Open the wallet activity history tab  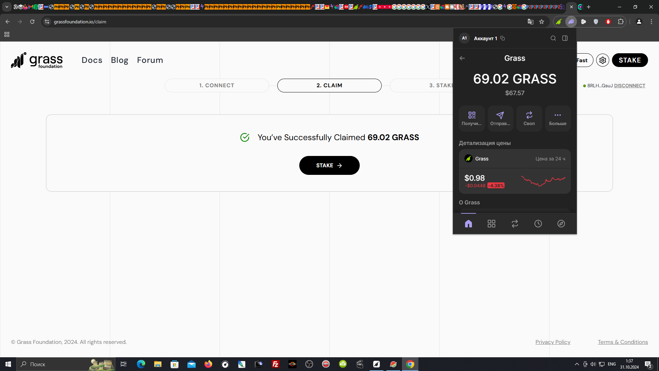(538, 224)
